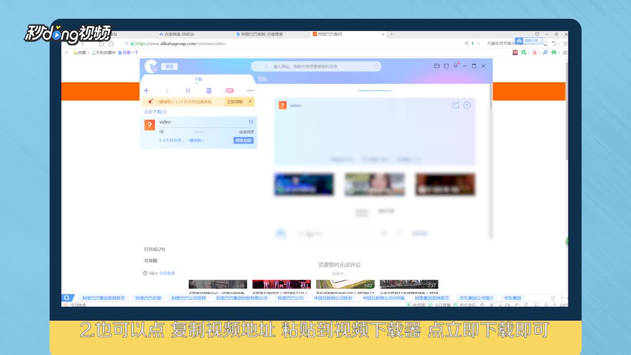Viewport: 631px width, 355px height.
Task: Open the 垃圾箱 trash section
Action: 150,260
